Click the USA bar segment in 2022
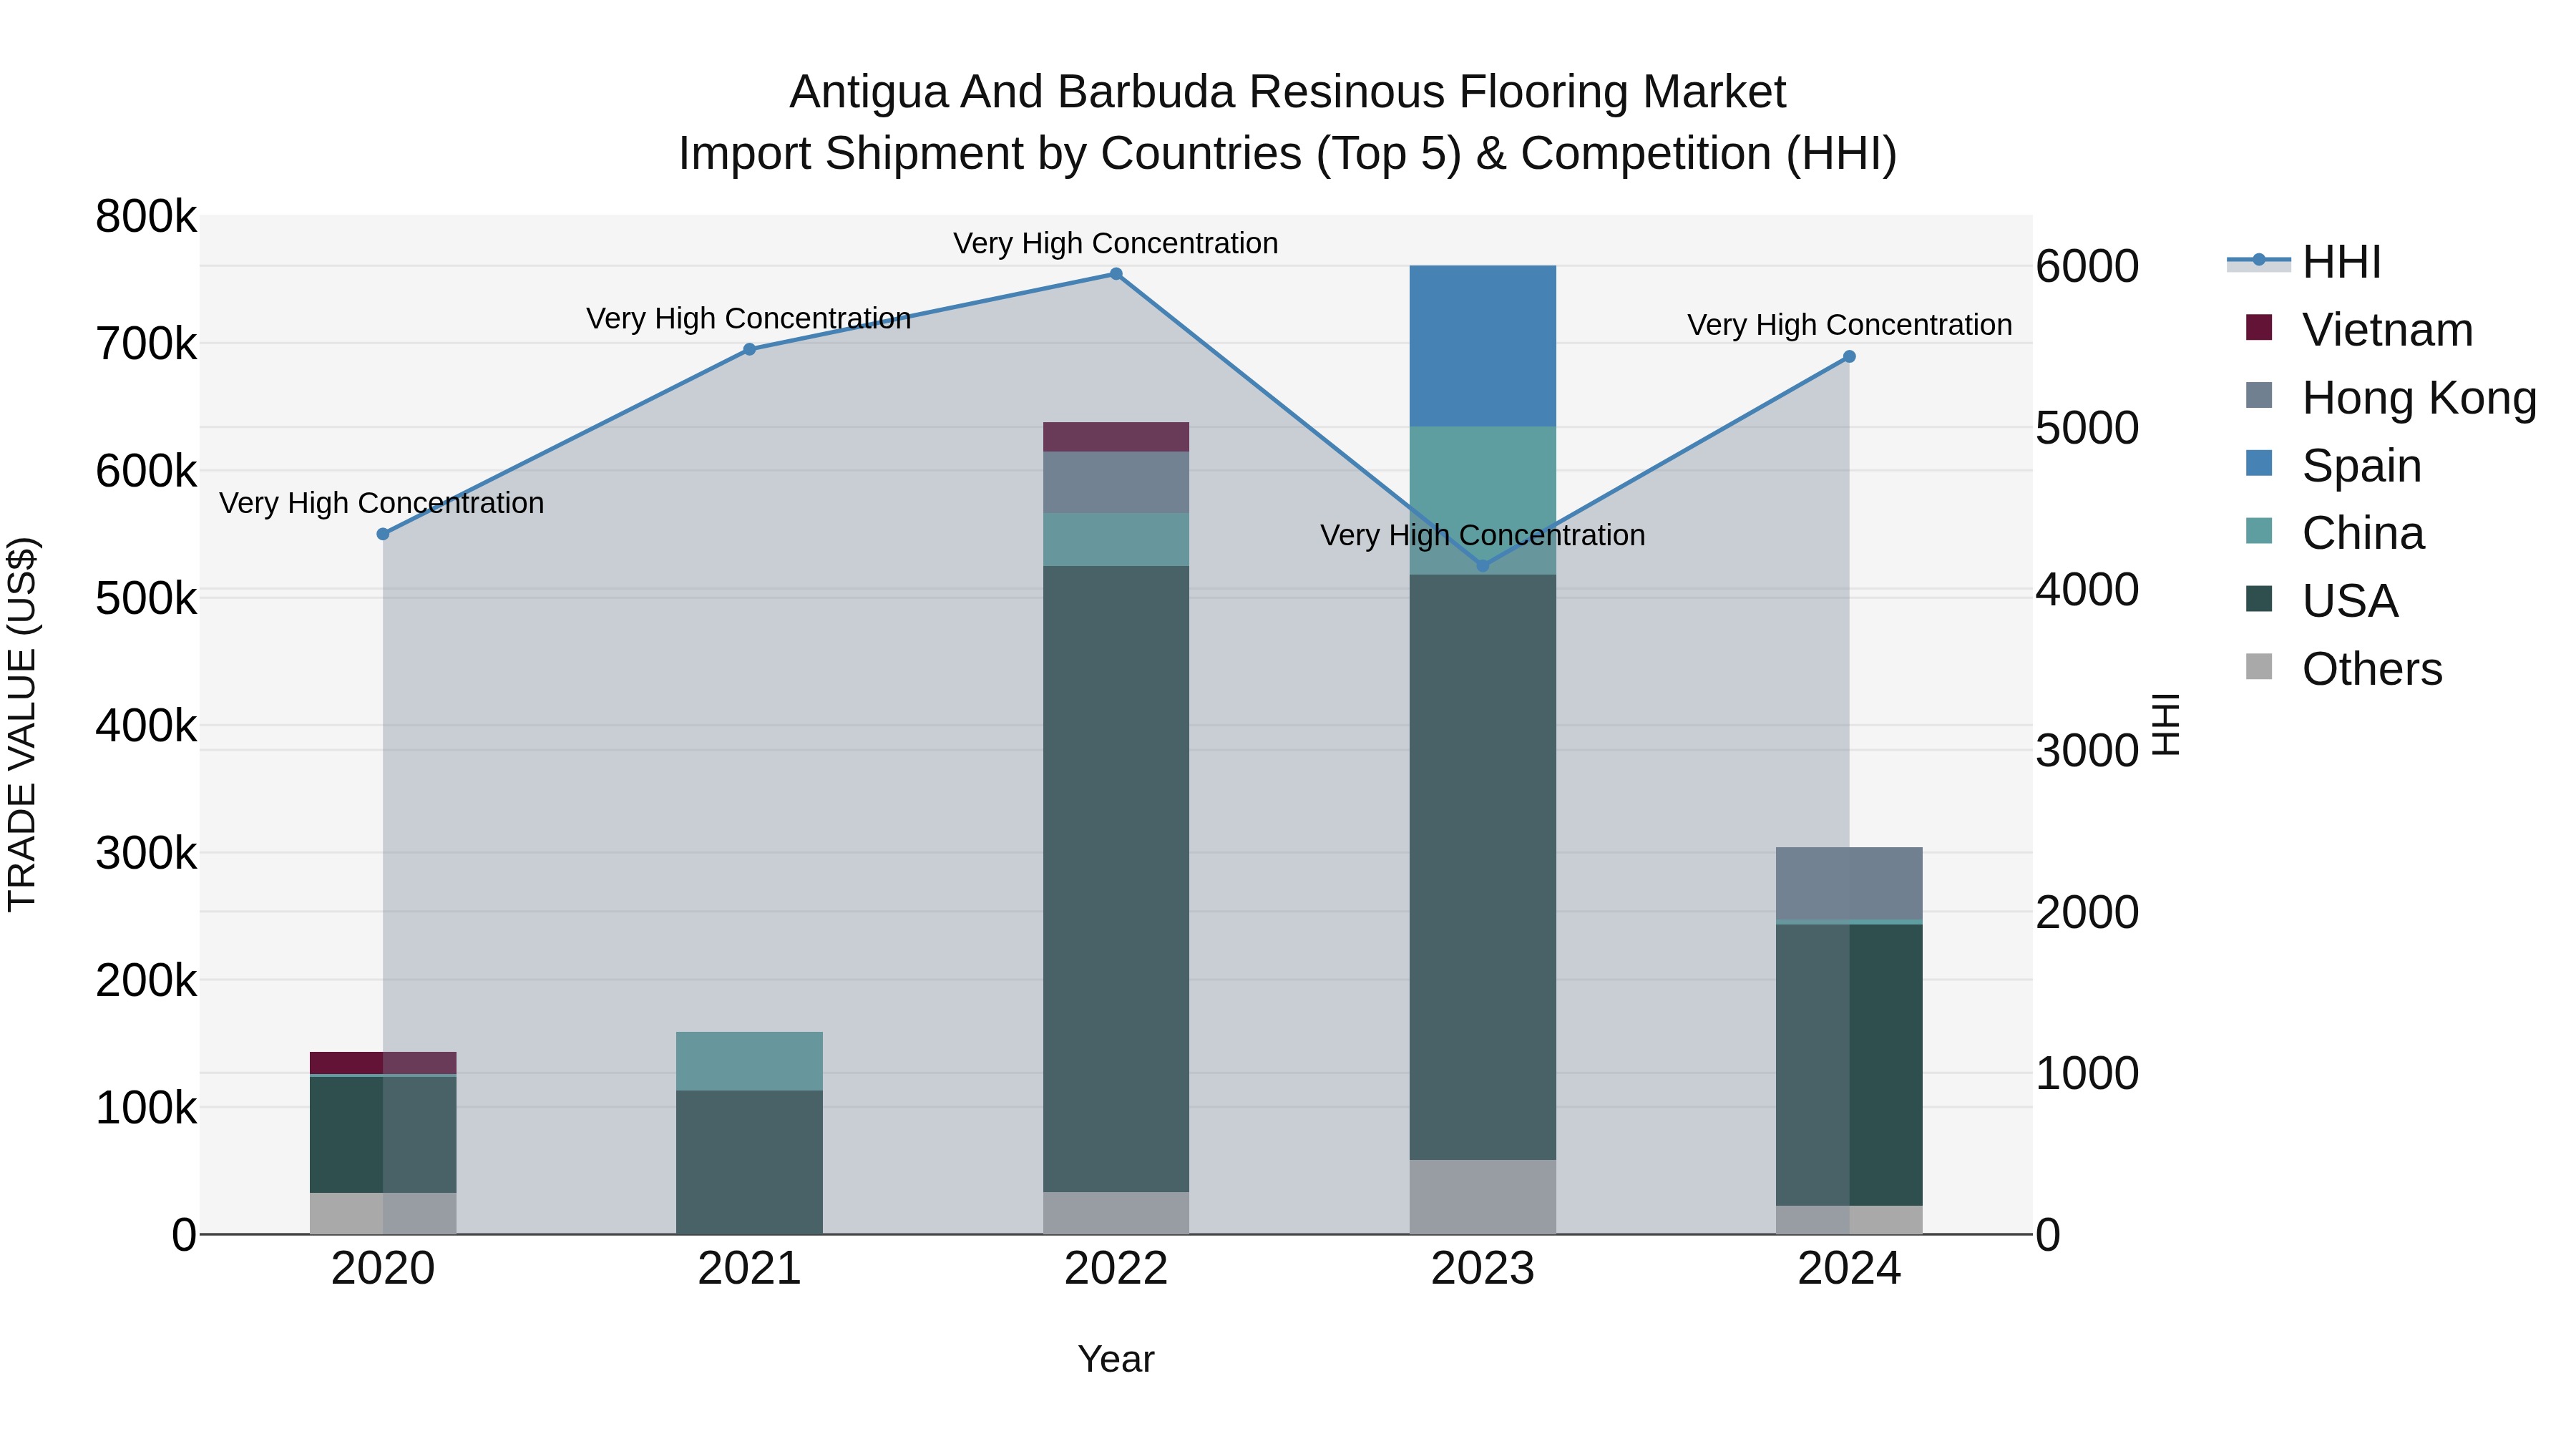The width and height of the screenshot is (2576, 1449). point(1116,879)
